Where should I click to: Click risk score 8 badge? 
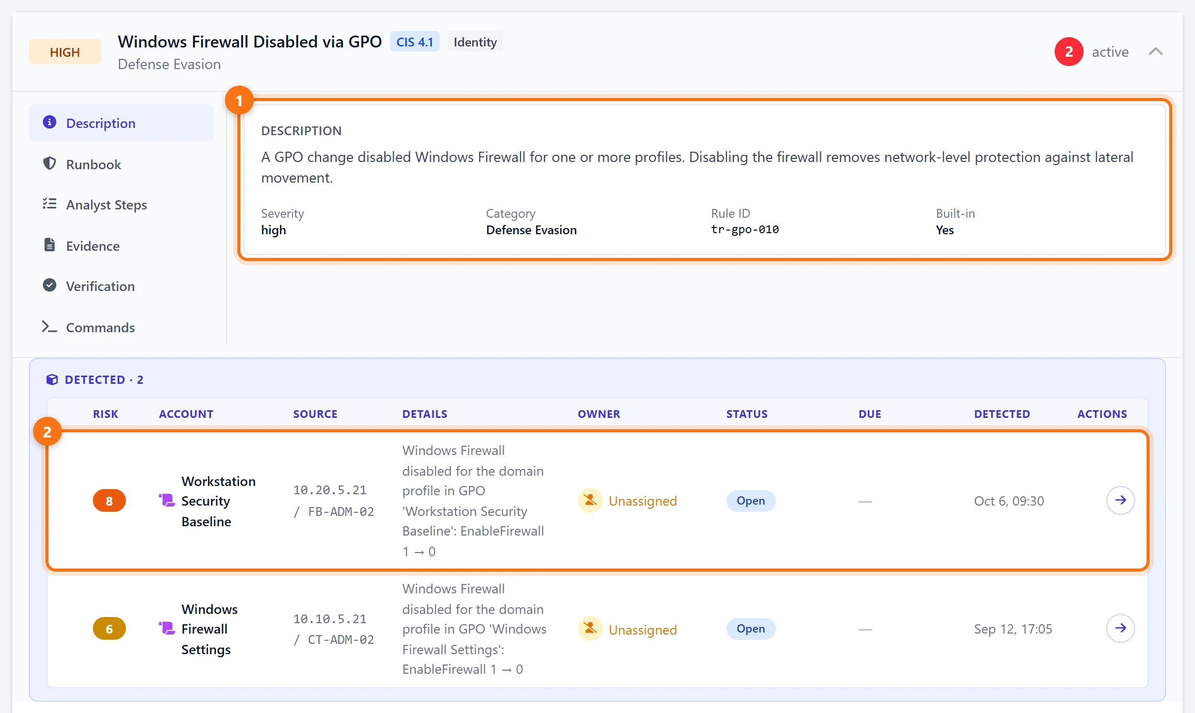pos(109,500)
